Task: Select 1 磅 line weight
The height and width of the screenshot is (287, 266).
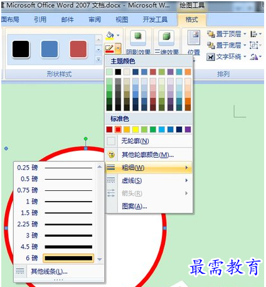Action: [55, 202]
